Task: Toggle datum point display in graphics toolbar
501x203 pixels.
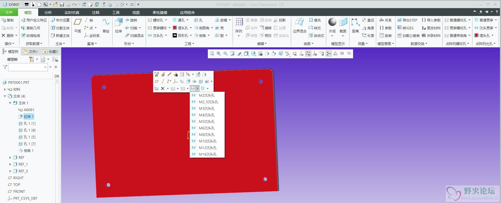Action: tap(308, 54)
